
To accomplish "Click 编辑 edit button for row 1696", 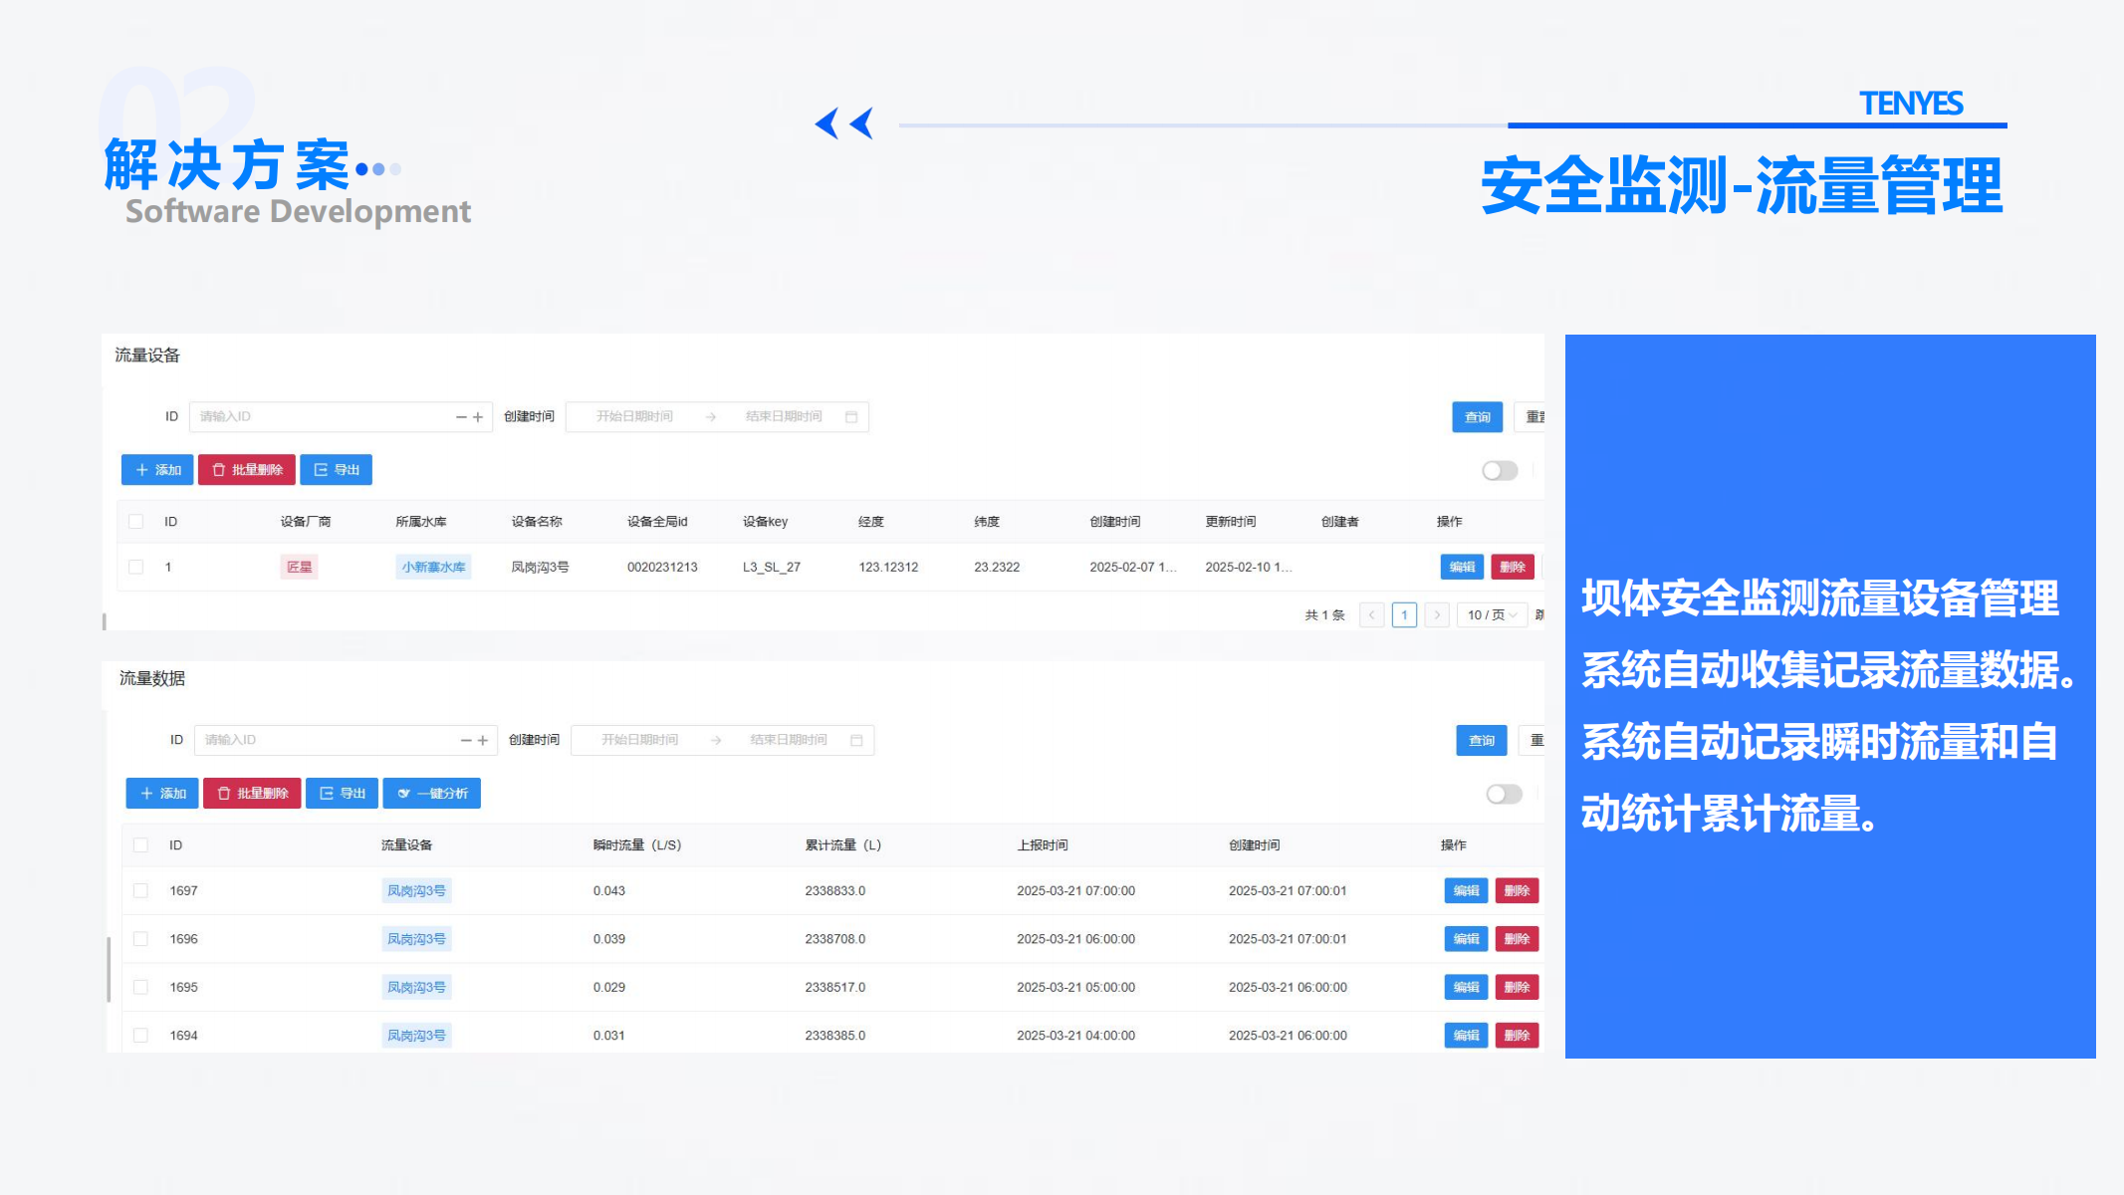I will [1466, 939].
